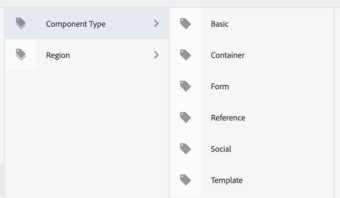
Task: Click the tag icon beside Region
Action: click(x=21, y=55)
